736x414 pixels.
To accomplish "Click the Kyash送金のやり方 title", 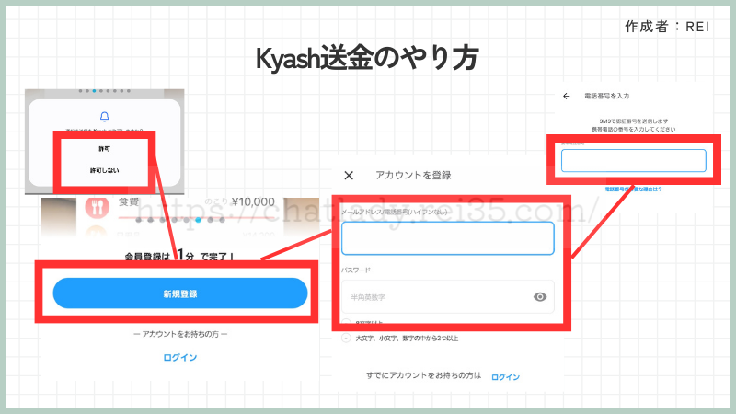I will (367, 59).
